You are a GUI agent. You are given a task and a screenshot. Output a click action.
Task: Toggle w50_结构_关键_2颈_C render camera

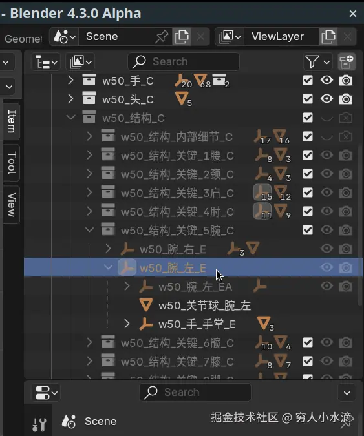click(x=346, y=174)
